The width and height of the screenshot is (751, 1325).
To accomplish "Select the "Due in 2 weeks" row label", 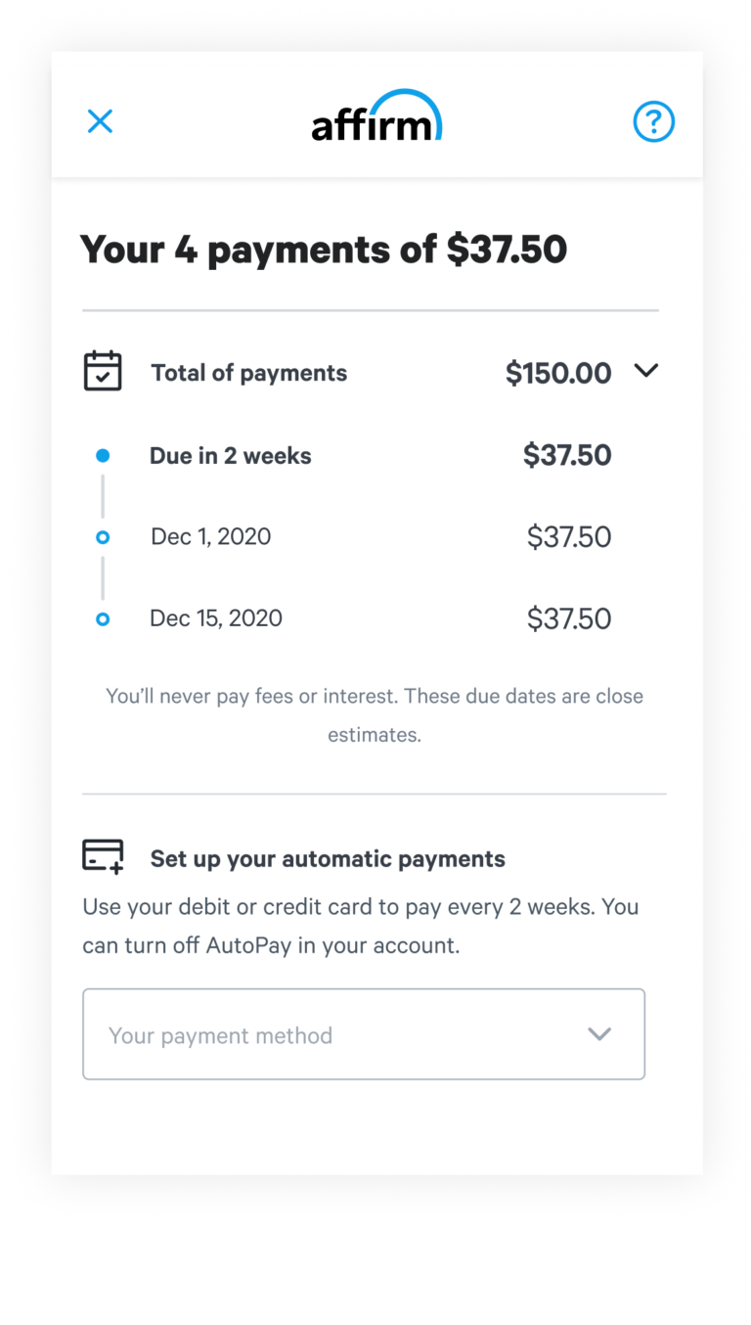I will coord(230,456).
